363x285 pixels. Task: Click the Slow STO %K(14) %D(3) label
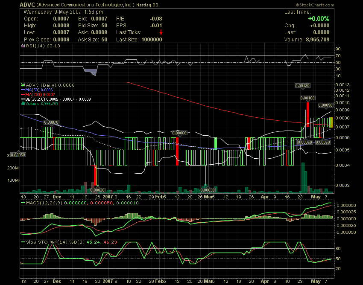point(56,242)
